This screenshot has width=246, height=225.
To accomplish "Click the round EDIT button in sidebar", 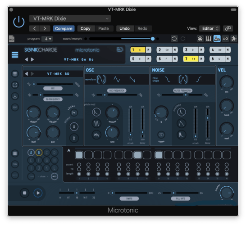I will 15,108.
